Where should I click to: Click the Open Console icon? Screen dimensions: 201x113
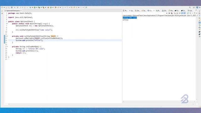click(x=195, y=13)
